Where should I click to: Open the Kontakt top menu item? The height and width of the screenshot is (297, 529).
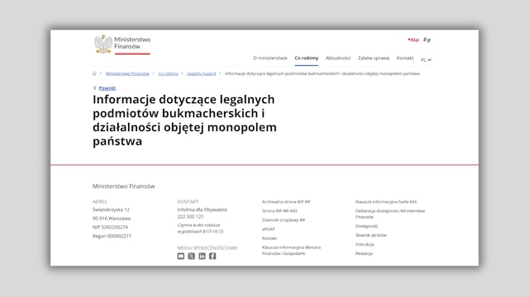405,58
